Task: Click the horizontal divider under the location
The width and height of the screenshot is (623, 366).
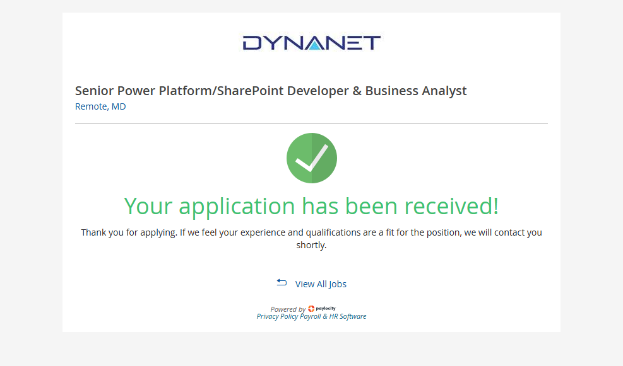Action: 311,123
